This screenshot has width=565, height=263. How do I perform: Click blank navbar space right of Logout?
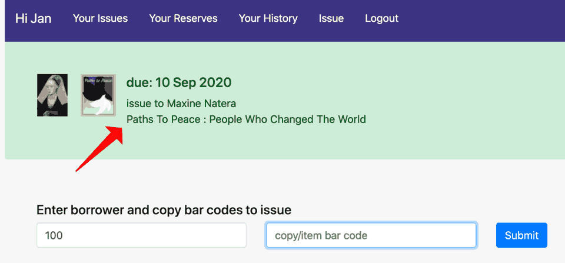(x=483, y=18)
